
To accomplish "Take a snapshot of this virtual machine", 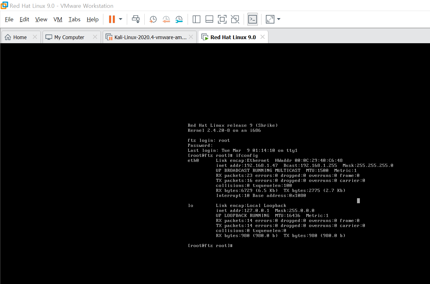I will point(153,19).
